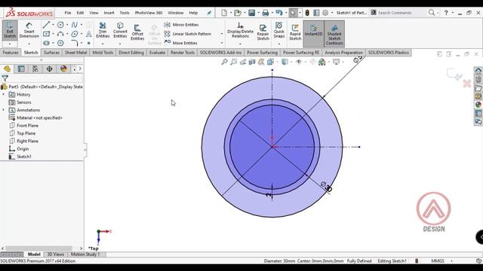This screenshot has width=483, height=271.
Task: Open the Circle tool dropdown arrow
Action: (x=67, y=25)
